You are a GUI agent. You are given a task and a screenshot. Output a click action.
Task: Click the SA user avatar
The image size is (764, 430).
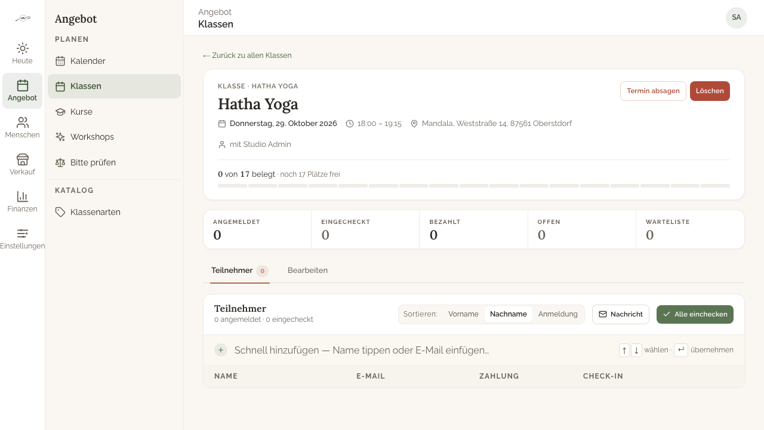(x=737, y=18)
